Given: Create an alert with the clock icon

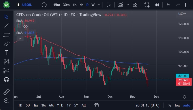Looking at the screenshot, I should pyautogui.click(x=147, y=5).
